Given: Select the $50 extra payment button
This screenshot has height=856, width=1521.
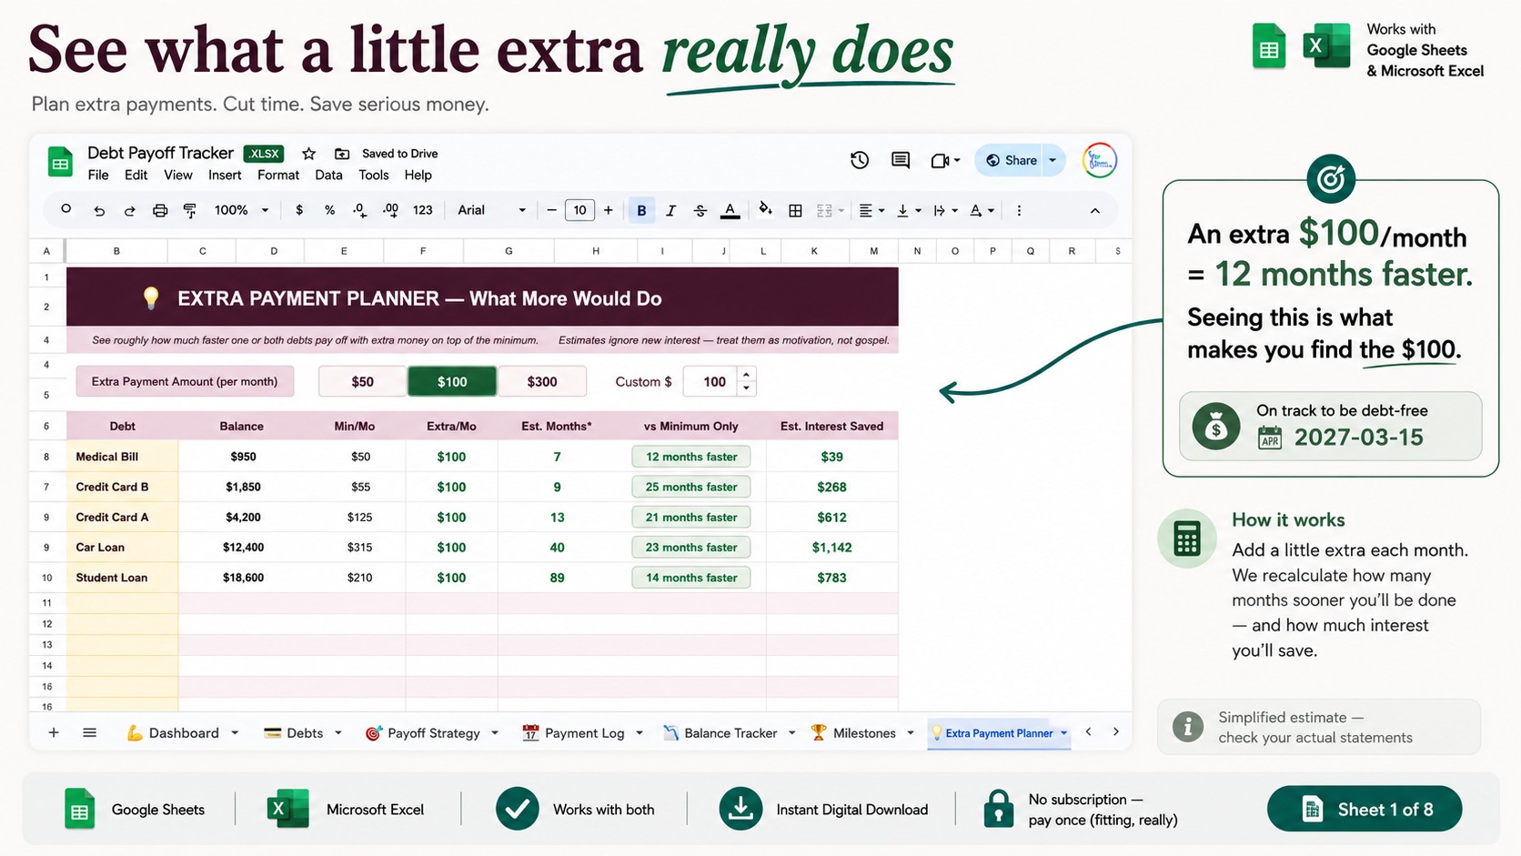Looking at the screenshot, I should pos(362,381).
